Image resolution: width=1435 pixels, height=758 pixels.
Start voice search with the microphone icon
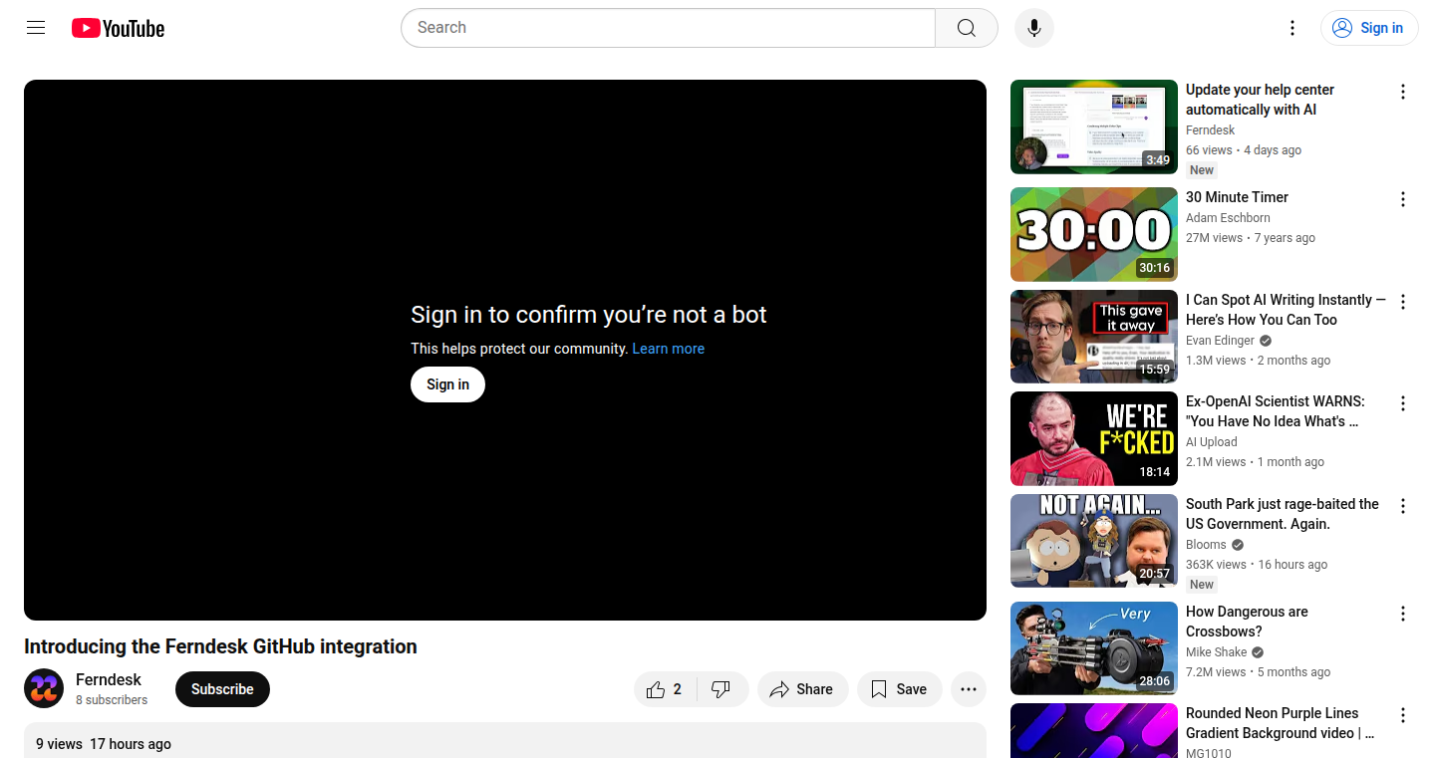pyautogui.click(x=1034, y=28)
